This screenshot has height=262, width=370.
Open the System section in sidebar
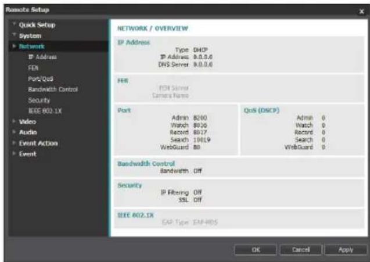[30, 36]
